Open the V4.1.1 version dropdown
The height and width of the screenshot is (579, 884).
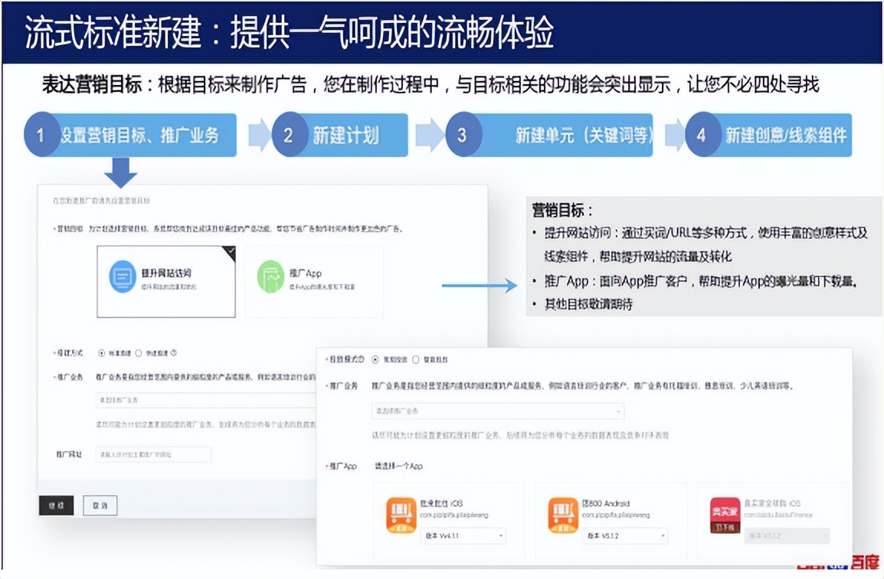(463, 535)
